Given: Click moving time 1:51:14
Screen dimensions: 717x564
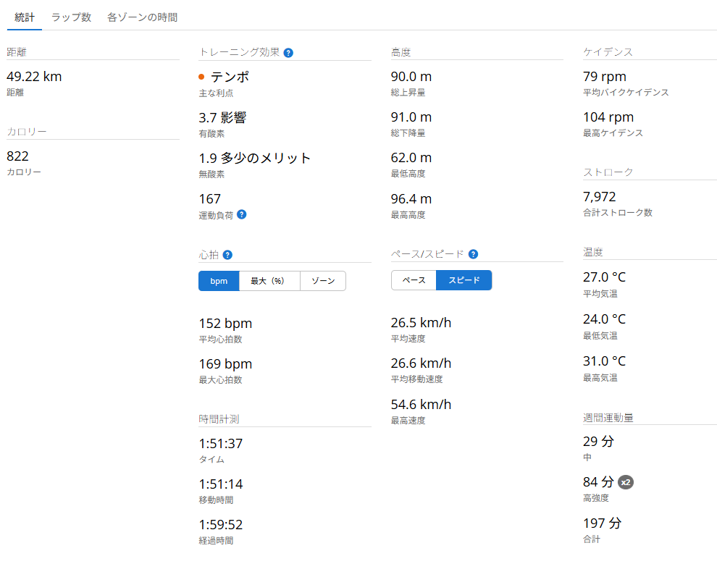Looking at the screenshot, I should click(x=220, y=484).
